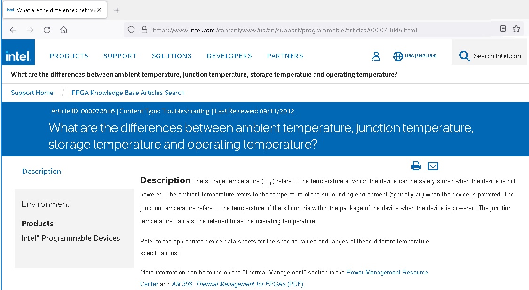Click Content Type: Troubleshooting text
529x290 pixels.
164,111
